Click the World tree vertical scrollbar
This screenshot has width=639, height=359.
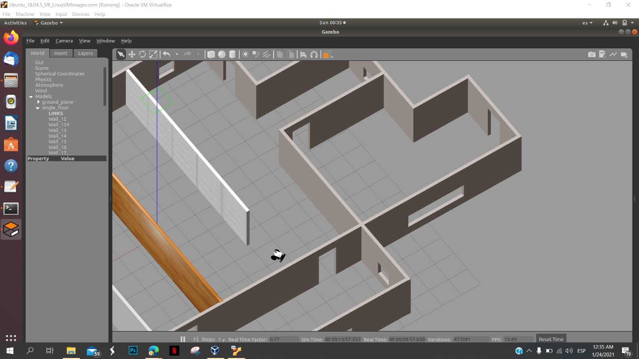105,86
